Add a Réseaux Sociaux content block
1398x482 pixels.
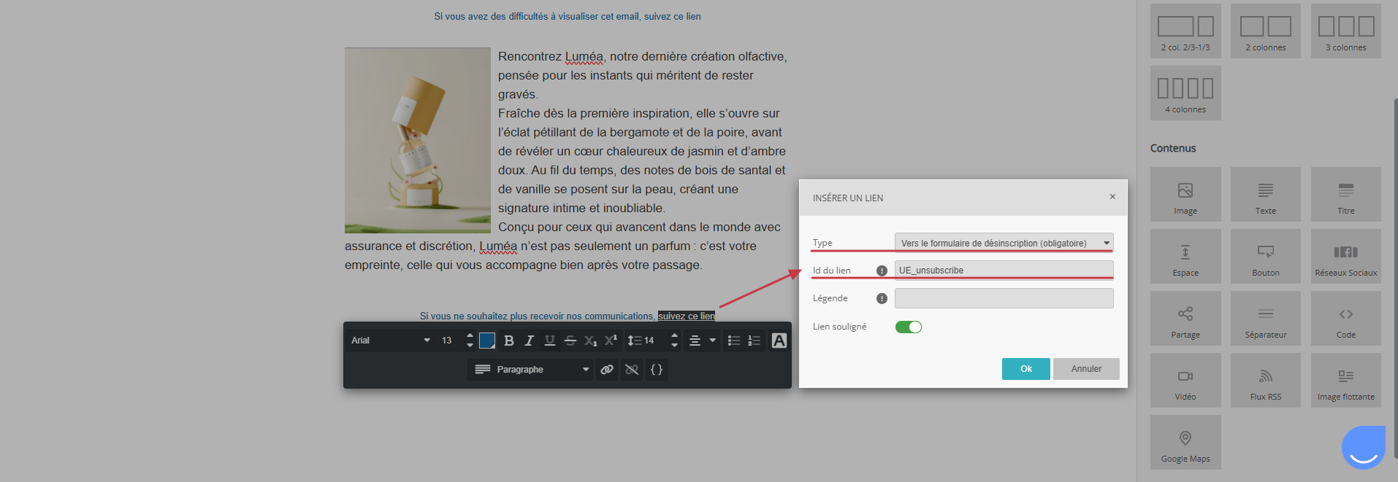(x=1346, y=257)
